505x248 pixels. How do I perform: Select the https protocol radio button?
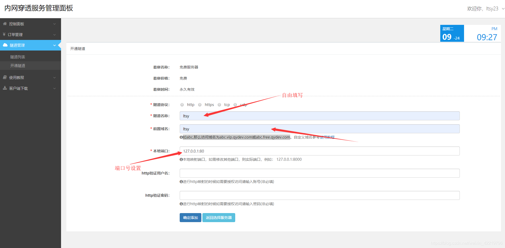click(200, 105)
